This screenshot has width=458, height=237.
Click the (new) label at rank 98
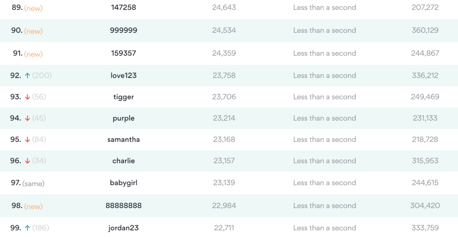pos(34,206)
